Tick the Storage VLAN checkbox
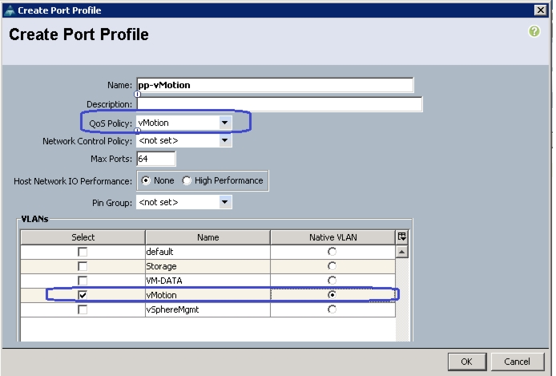556x376 pixels. click(83, 266)
